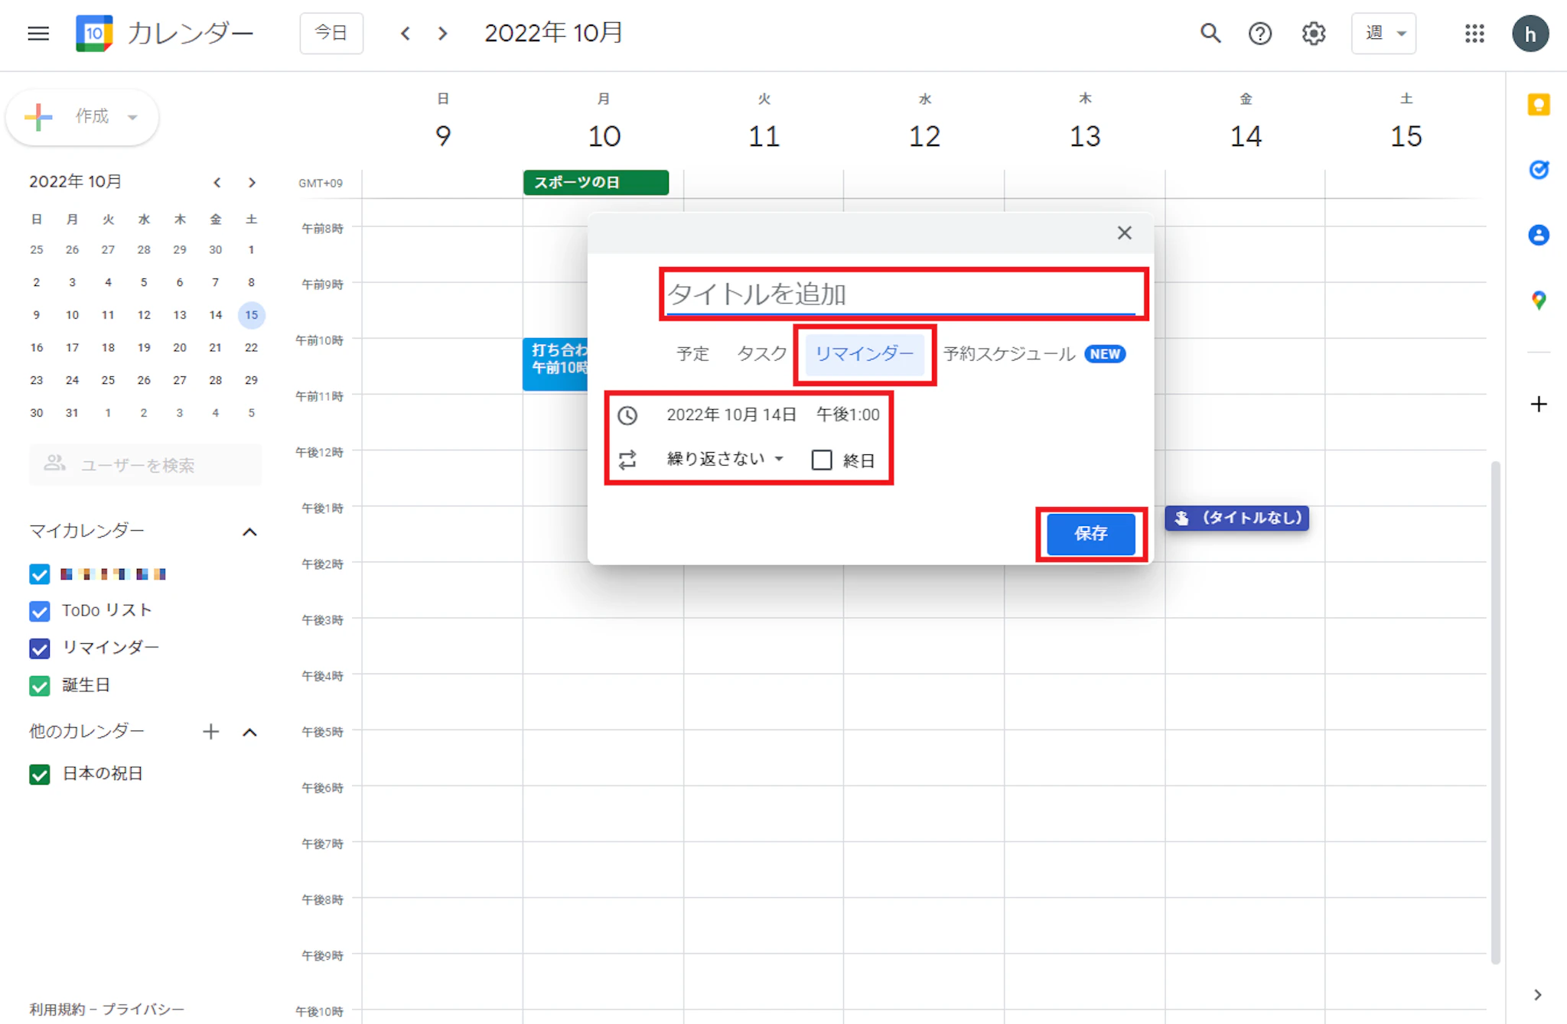Screen dimensions: 1567x1024
Task: Click the 今日 today button
Action: point(331,34)
